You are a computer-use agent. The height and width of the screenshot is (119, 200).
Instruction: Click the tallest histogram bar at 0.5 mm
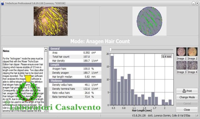pyautogui.click(x=112, y=80)
